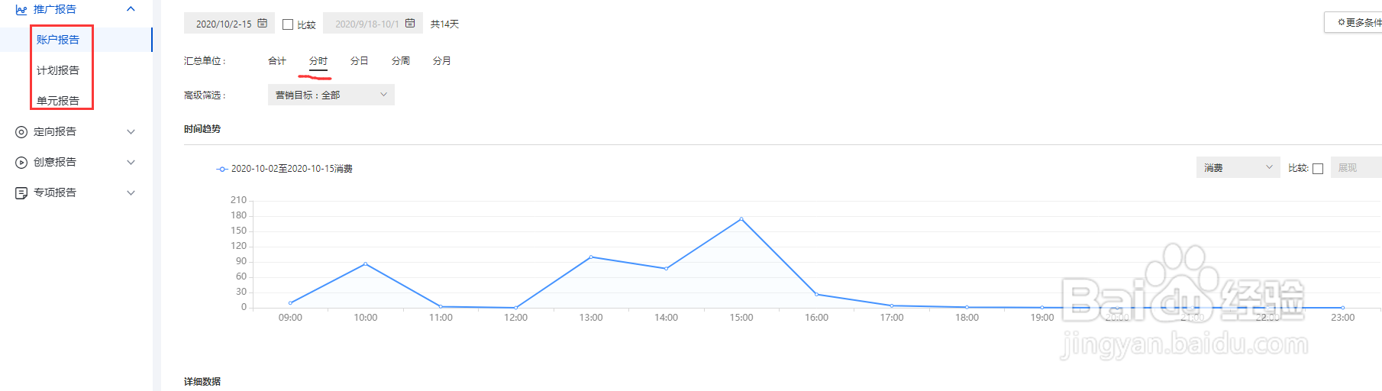This screenshot has width=1382, height=391.
Task: Click the 15:00 peak data point
Action: [x=741, y=219]
